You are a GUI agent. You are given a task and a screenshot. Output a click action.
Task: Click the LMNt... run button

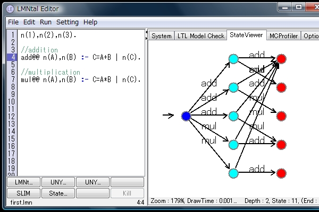(23, 182)
